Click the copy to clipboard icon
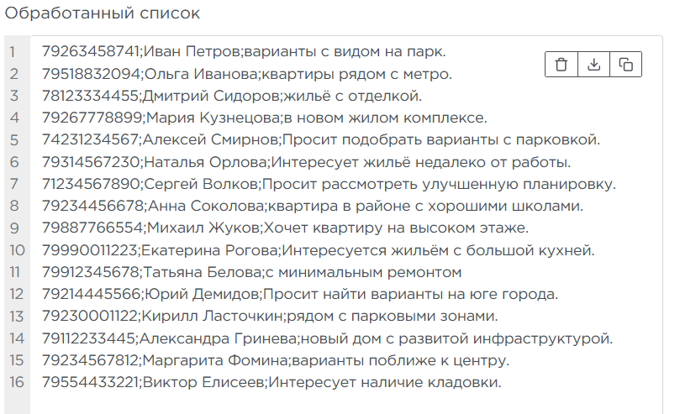 pos(625,65)
